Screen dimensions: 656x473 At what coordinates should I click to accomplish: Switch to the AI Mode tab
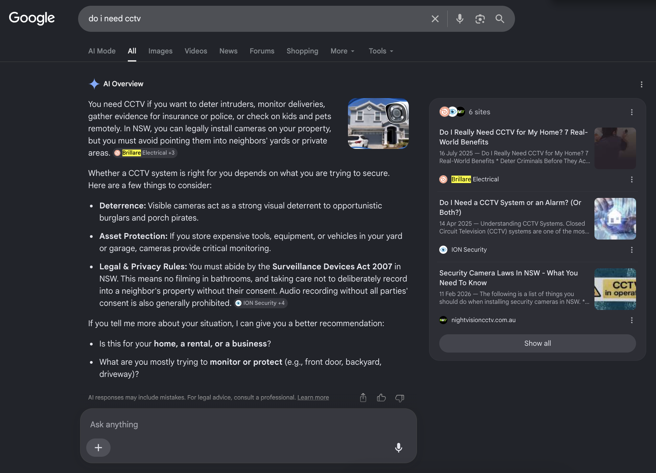pos(102,51)
